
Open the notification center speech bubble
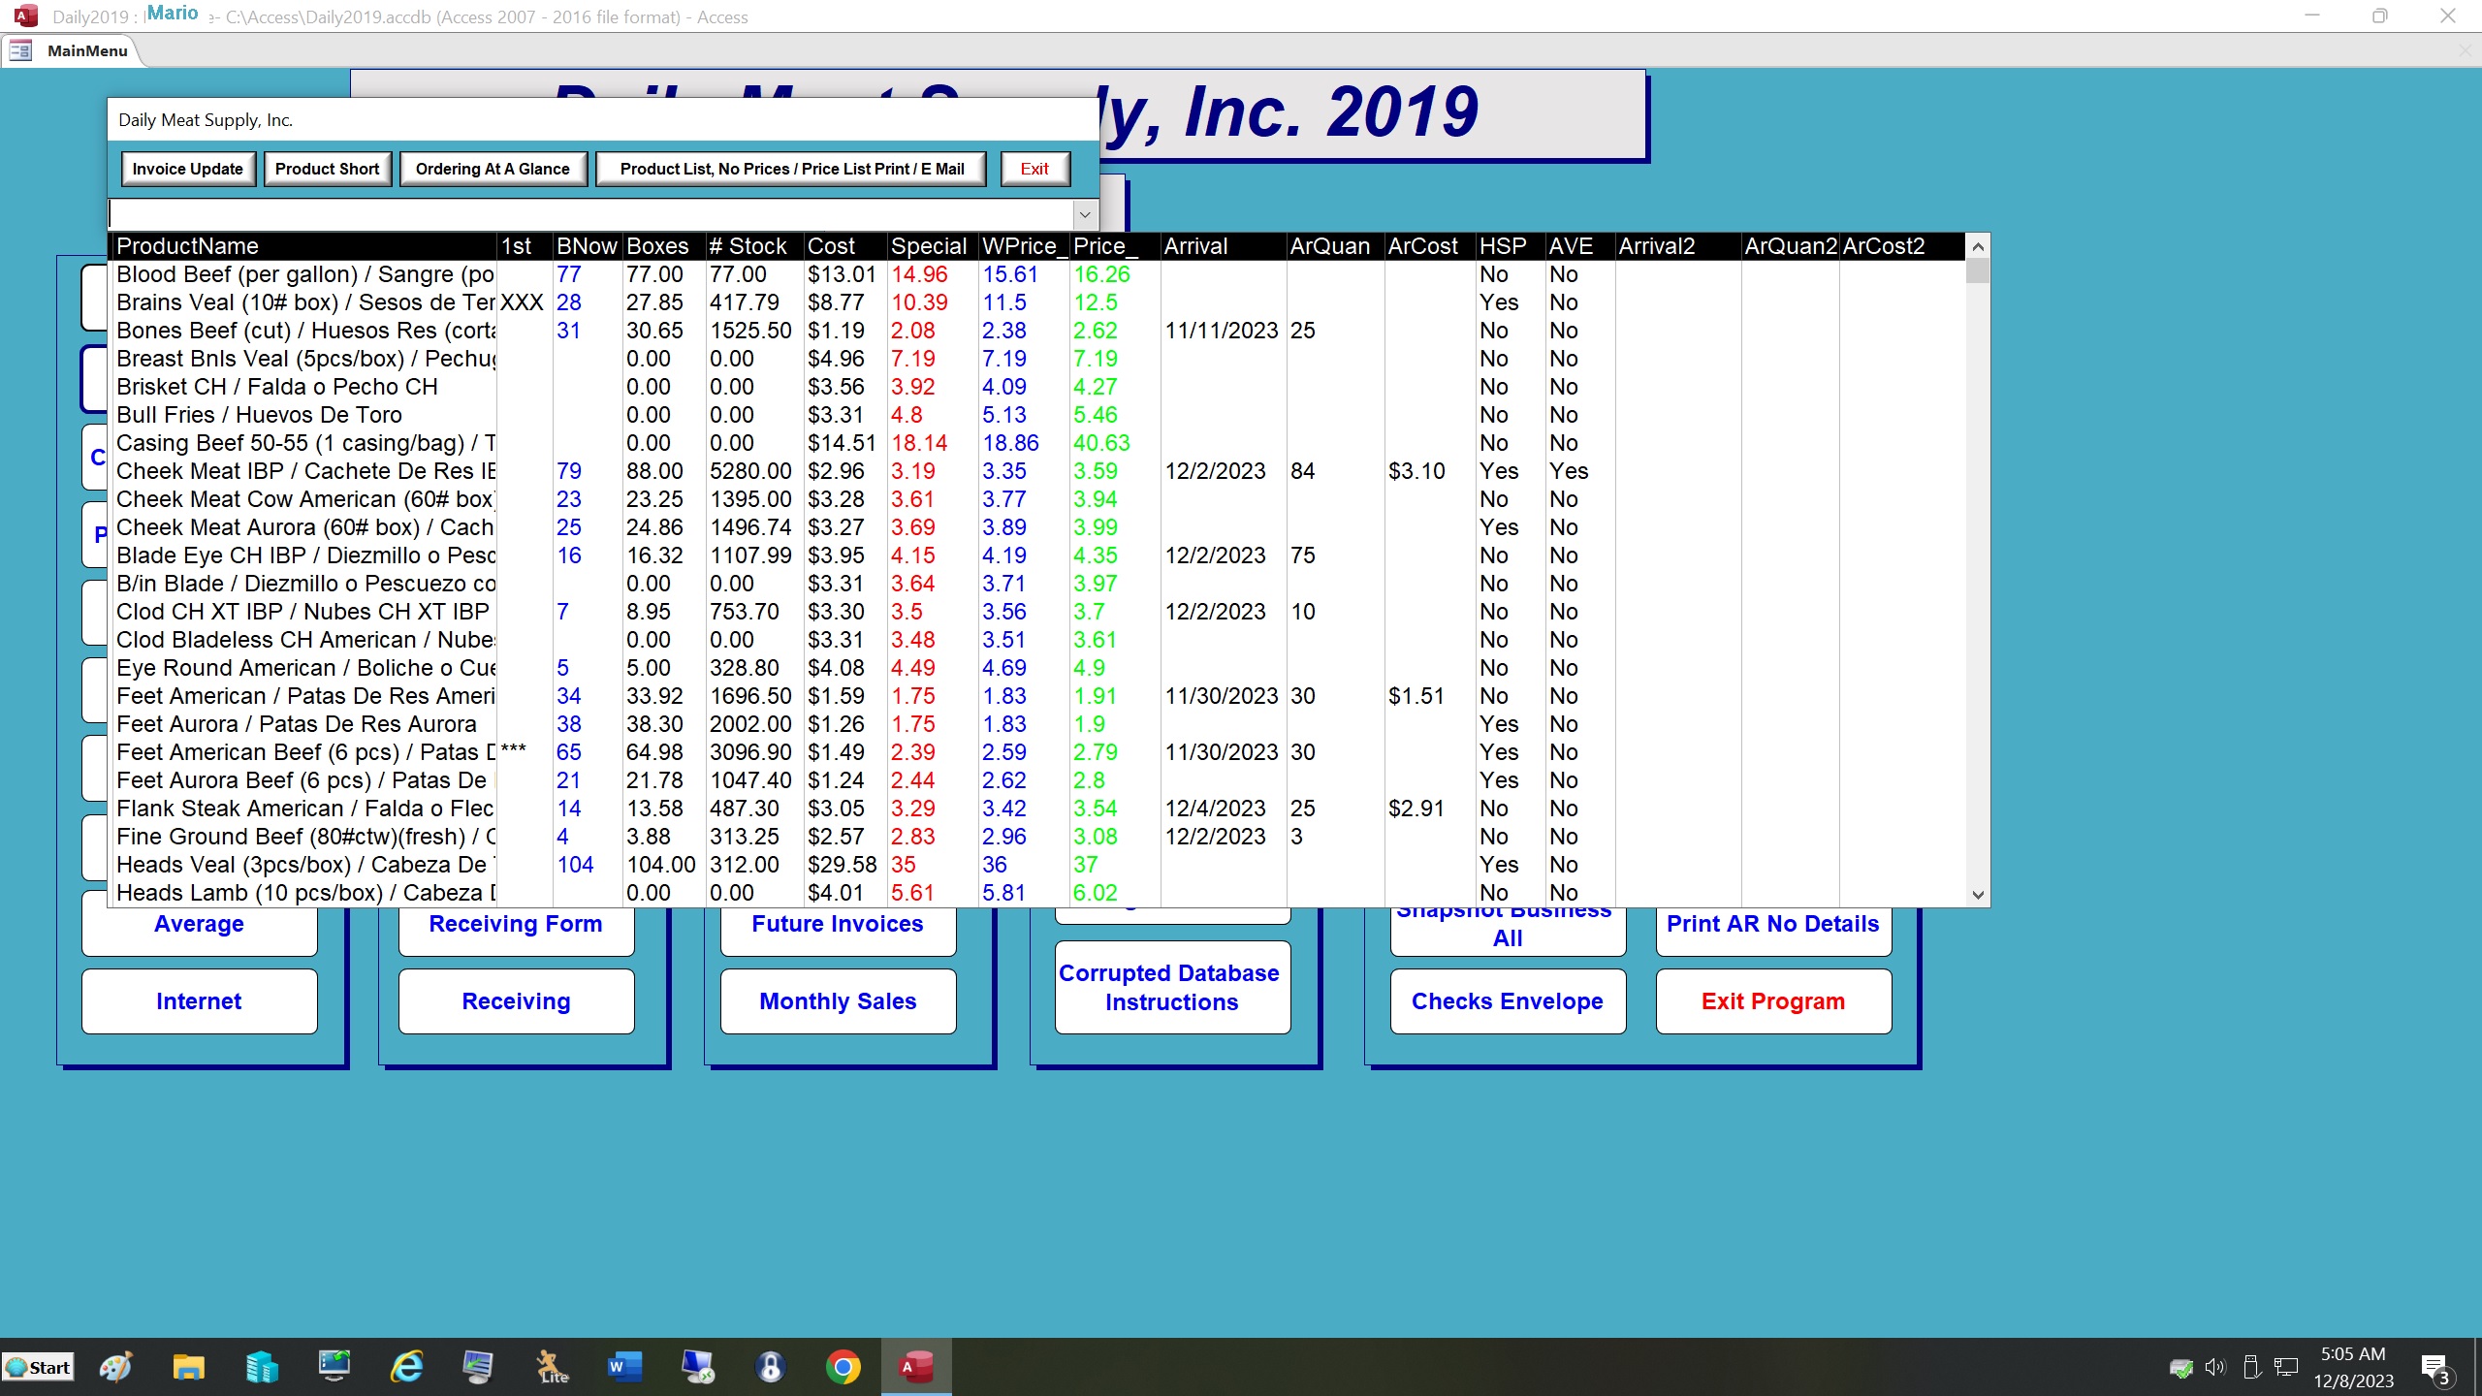(2434, 1368)
